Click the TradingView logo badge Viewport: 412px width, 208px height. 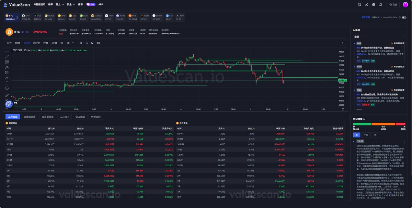[x=15, y=103]
